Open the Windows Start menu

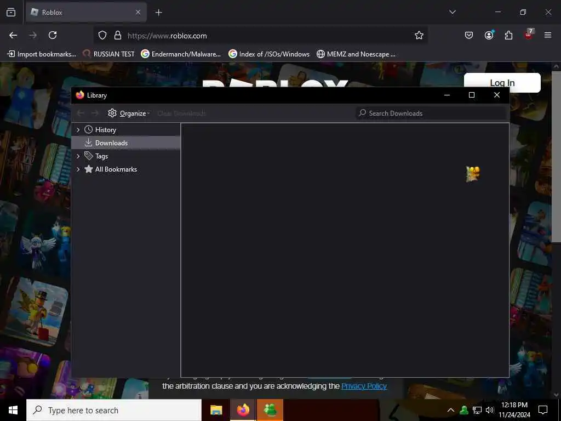(13, 410)
